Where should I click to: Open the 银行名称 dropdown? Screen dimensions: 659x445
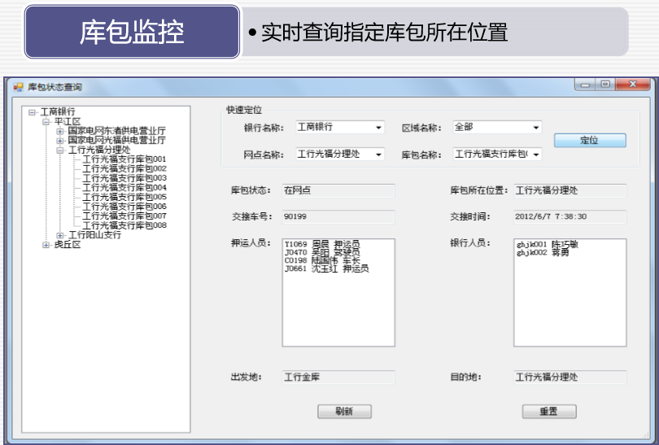tap(378, 128)
